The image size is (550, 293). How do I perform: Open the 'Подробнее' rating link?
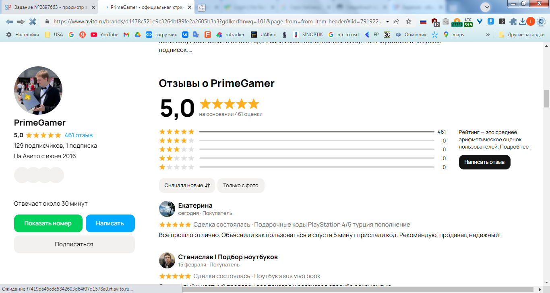pos(514,147)
